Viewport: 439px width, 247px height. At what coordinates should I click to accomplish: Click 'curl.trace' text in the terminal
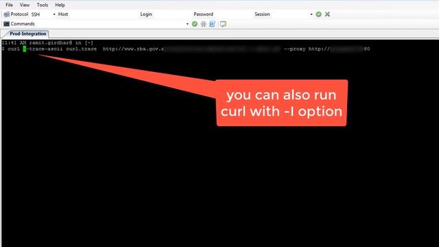click(81, 49)
